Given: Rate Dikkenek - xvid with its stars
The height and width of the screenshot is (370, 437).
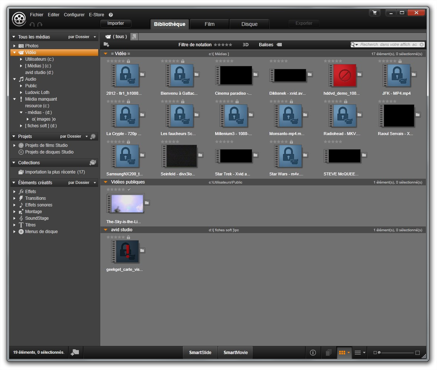Looking at the screenshot, I should pyautogui.click(x=279, y=61).
